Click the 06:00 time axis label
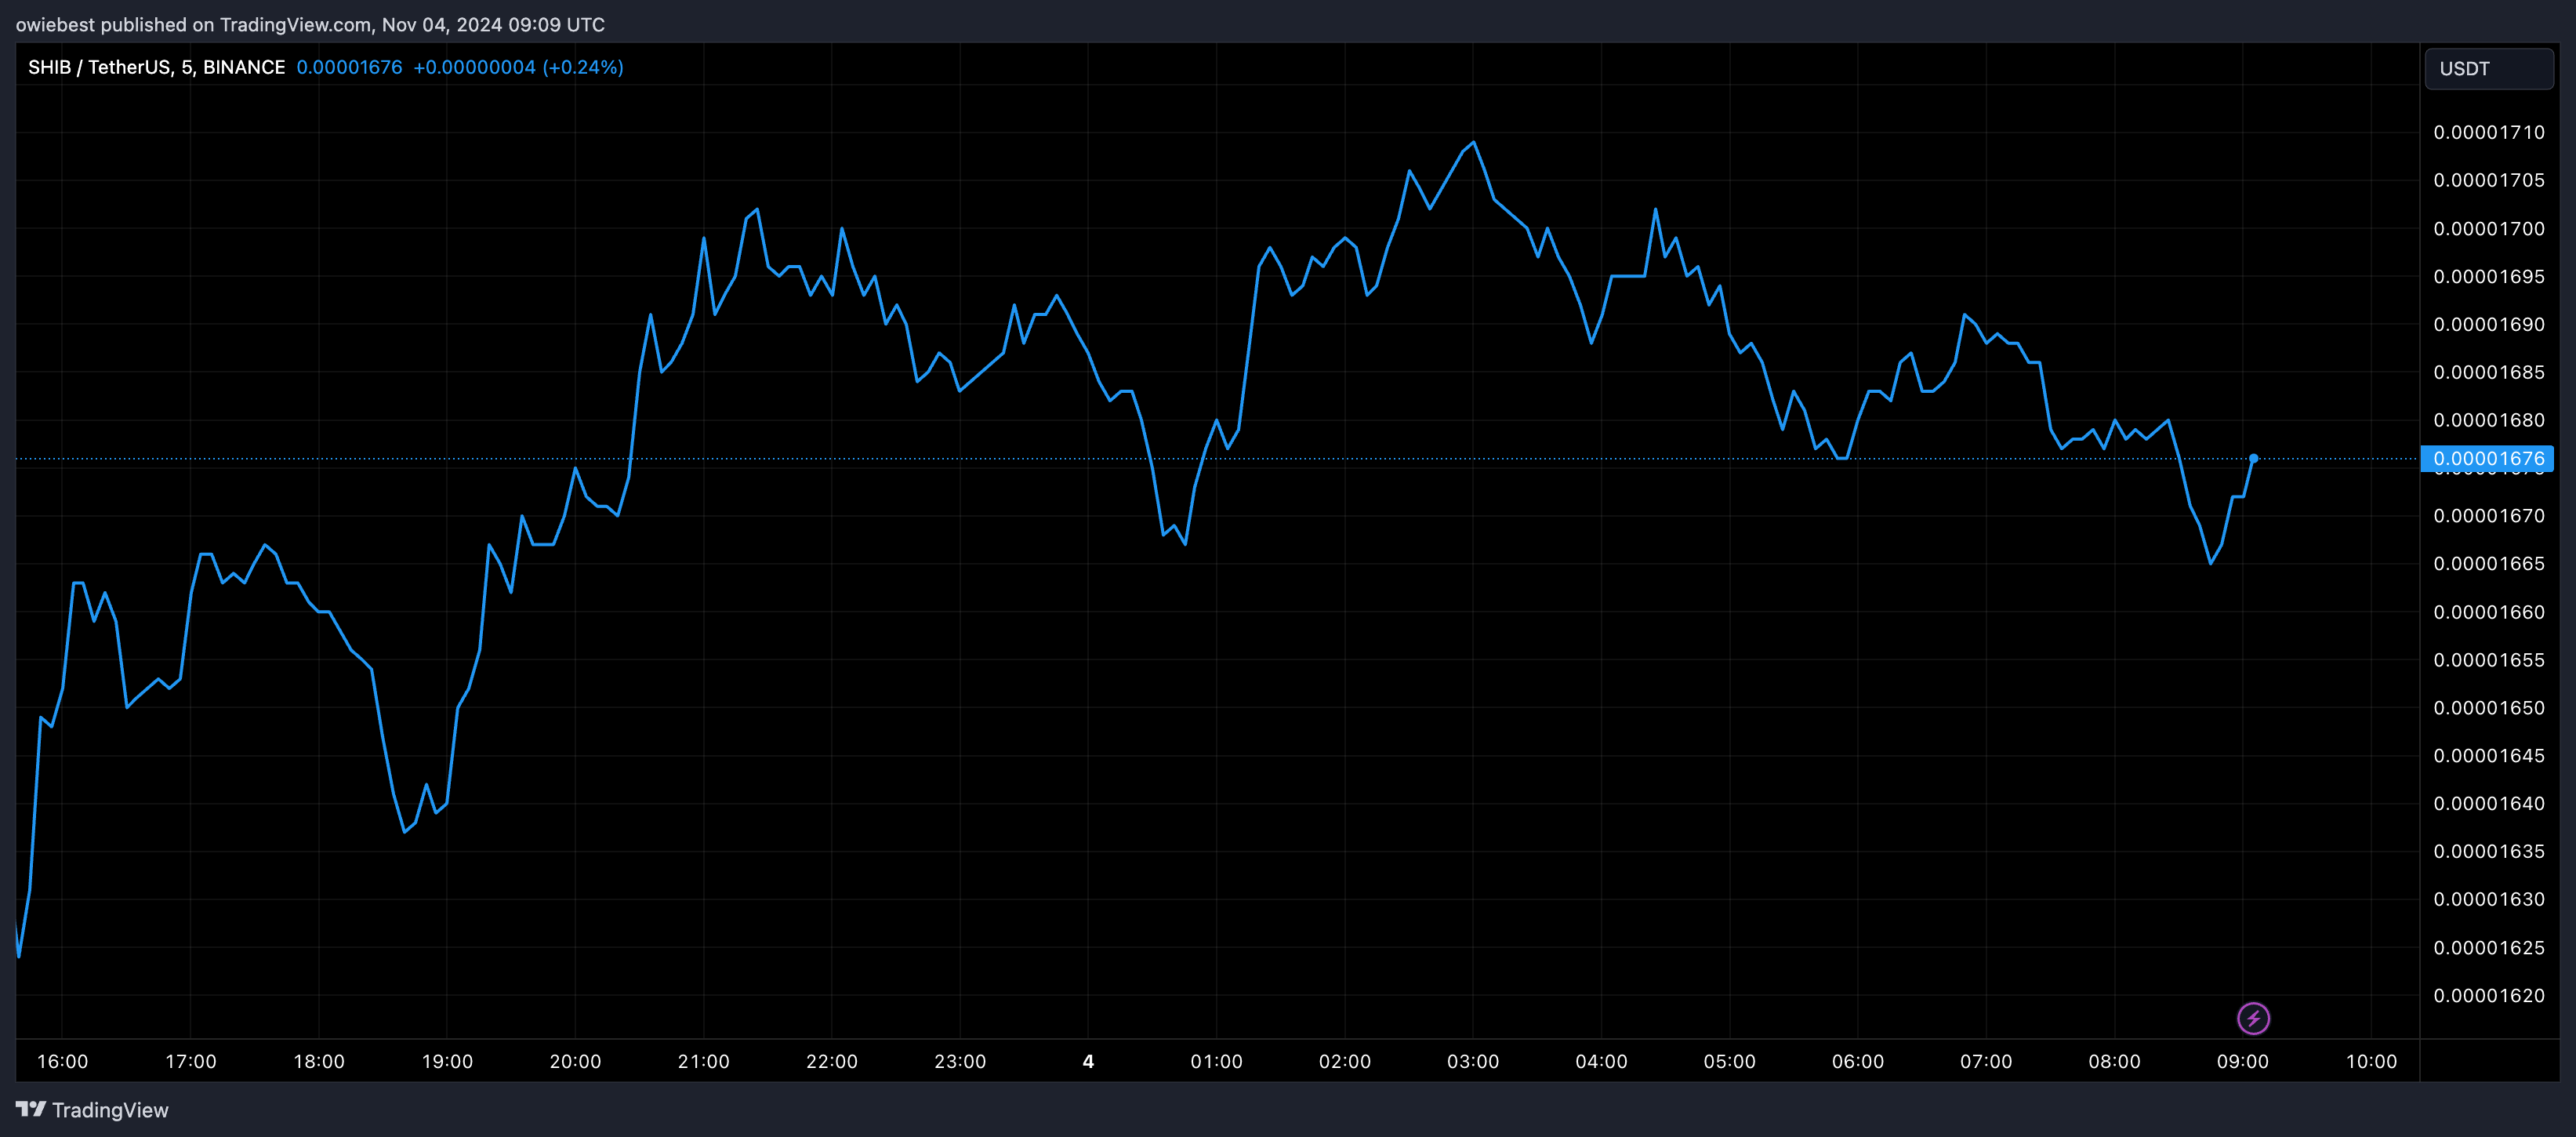The width and height of the screenshot is (2576, 1137). (1858, 1061)
